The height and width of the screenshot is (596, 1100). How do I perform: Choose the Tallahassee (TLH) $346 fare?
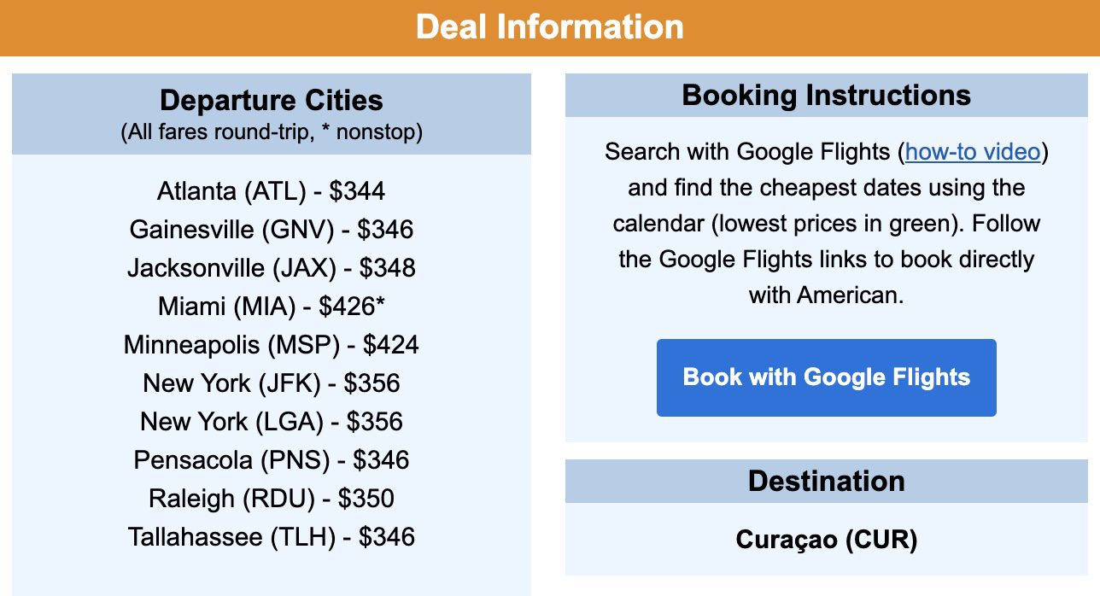tap(271, 537)
